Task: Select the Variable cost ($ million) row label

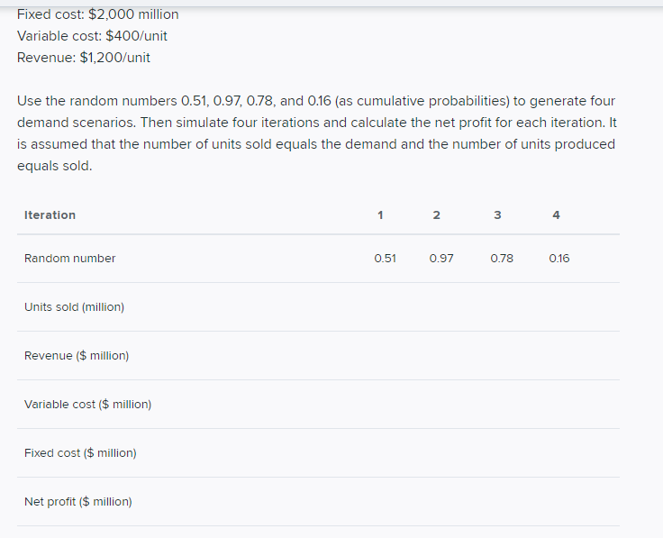Action: click(87, 405)
